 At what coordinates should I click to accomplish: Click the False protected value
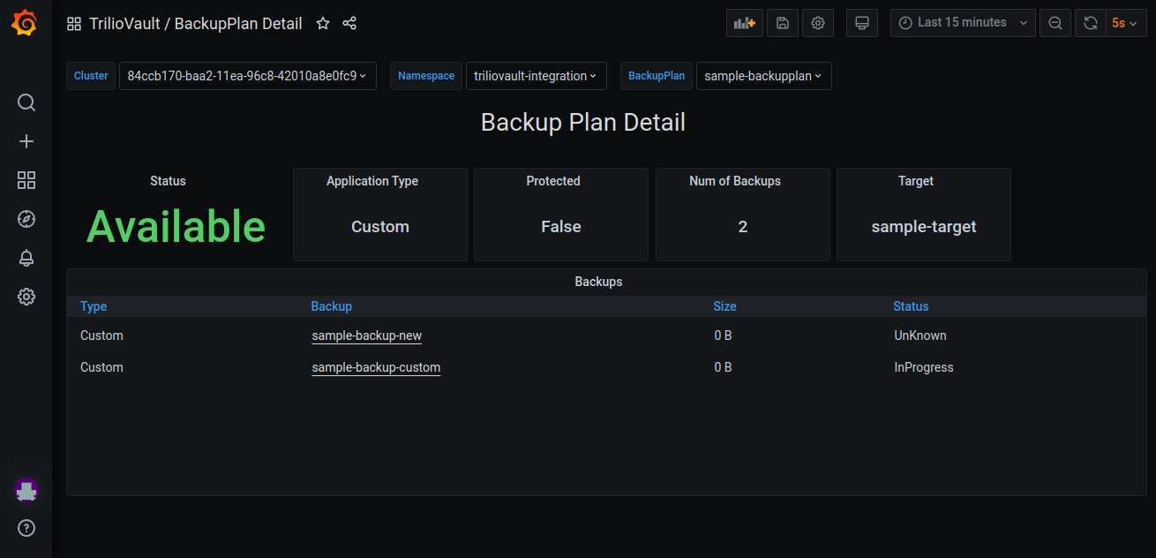(561, 227)
